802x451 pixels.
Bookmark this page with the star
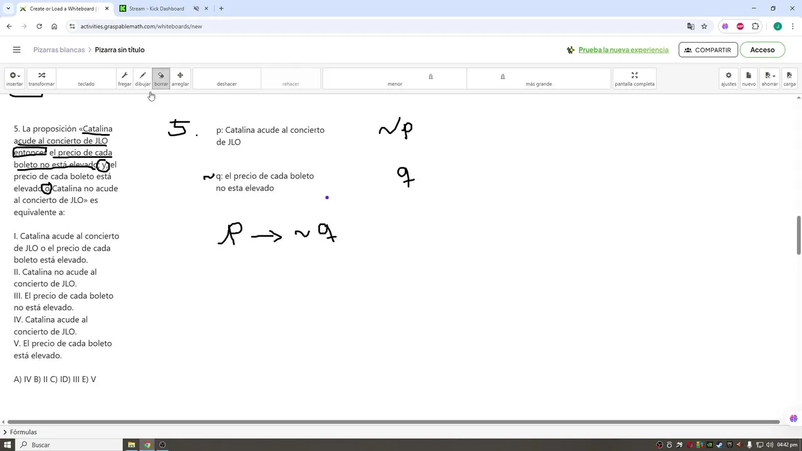tap(704, 26)
